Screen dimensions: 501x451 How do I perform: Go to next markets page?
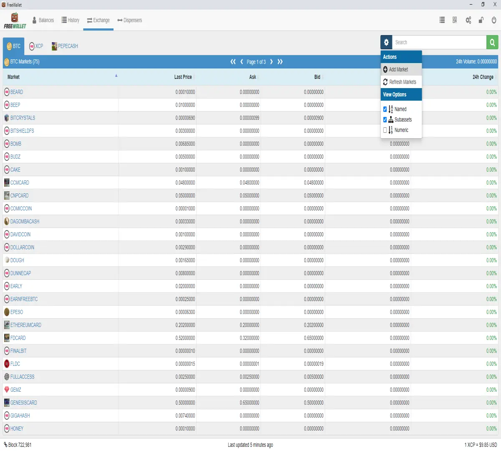tap(271, 62)
